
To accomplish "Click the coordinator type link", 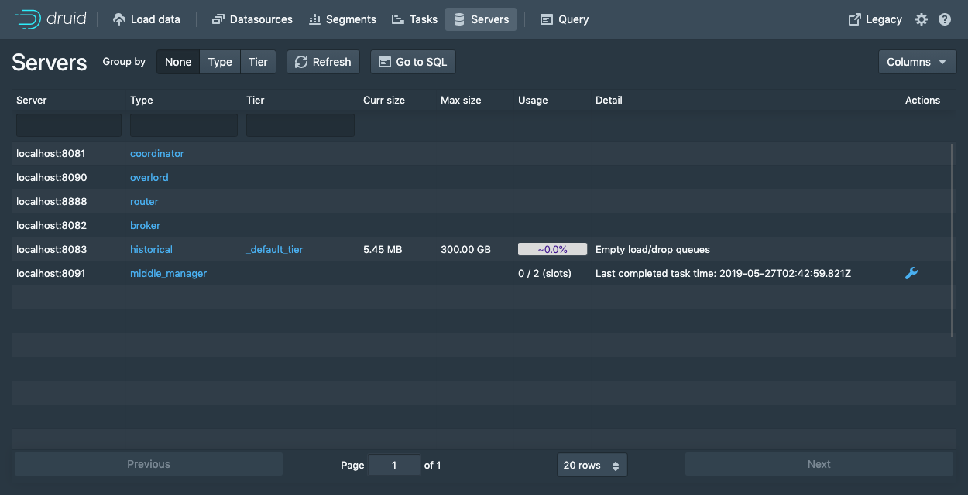I will click(x=157, y=153).
